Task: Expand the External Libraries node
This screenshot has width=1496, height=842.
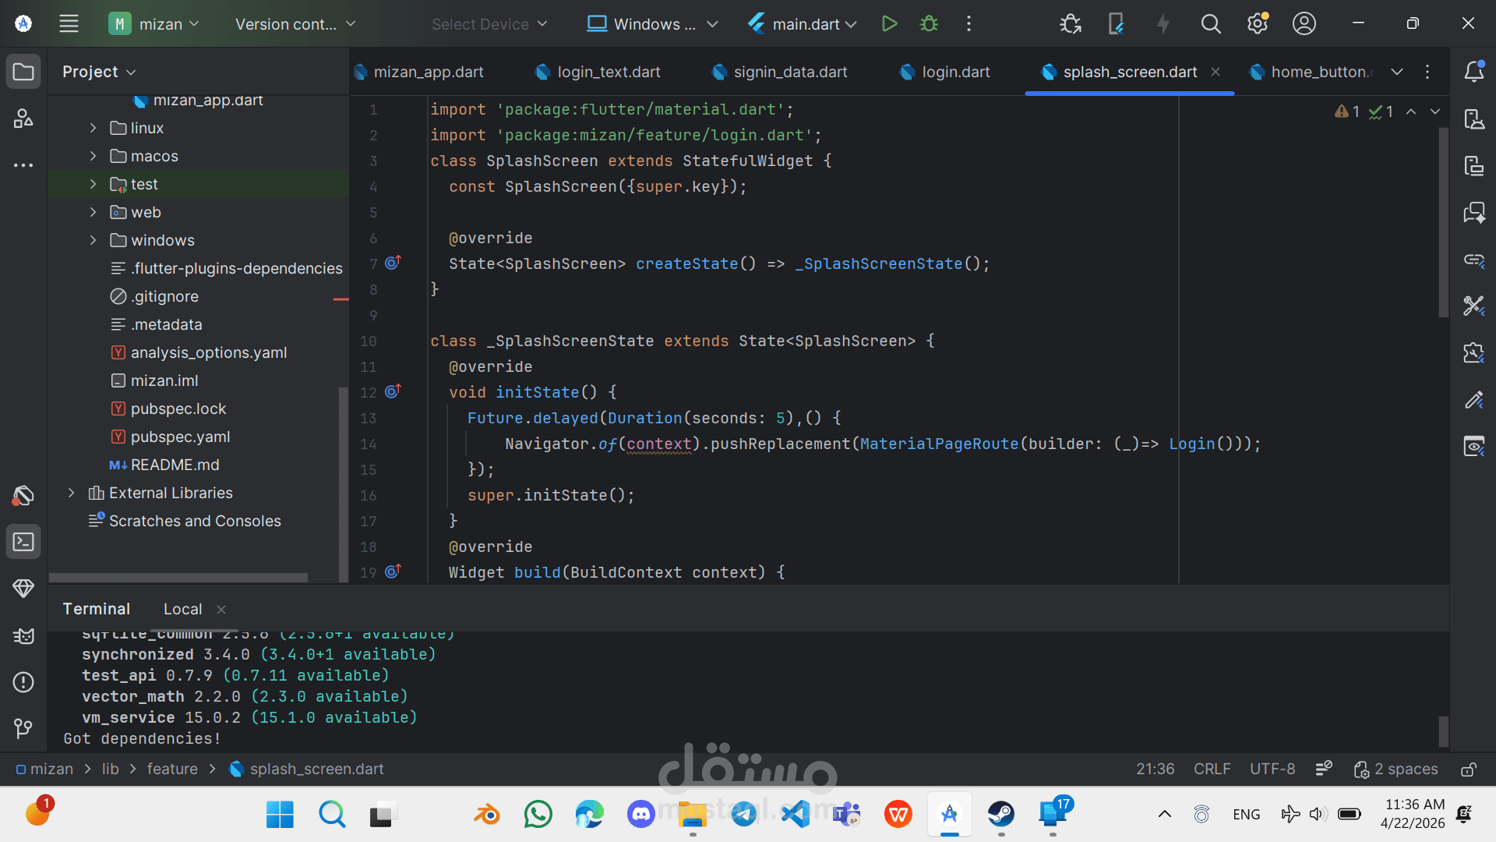Action: (x=71, y=493)
